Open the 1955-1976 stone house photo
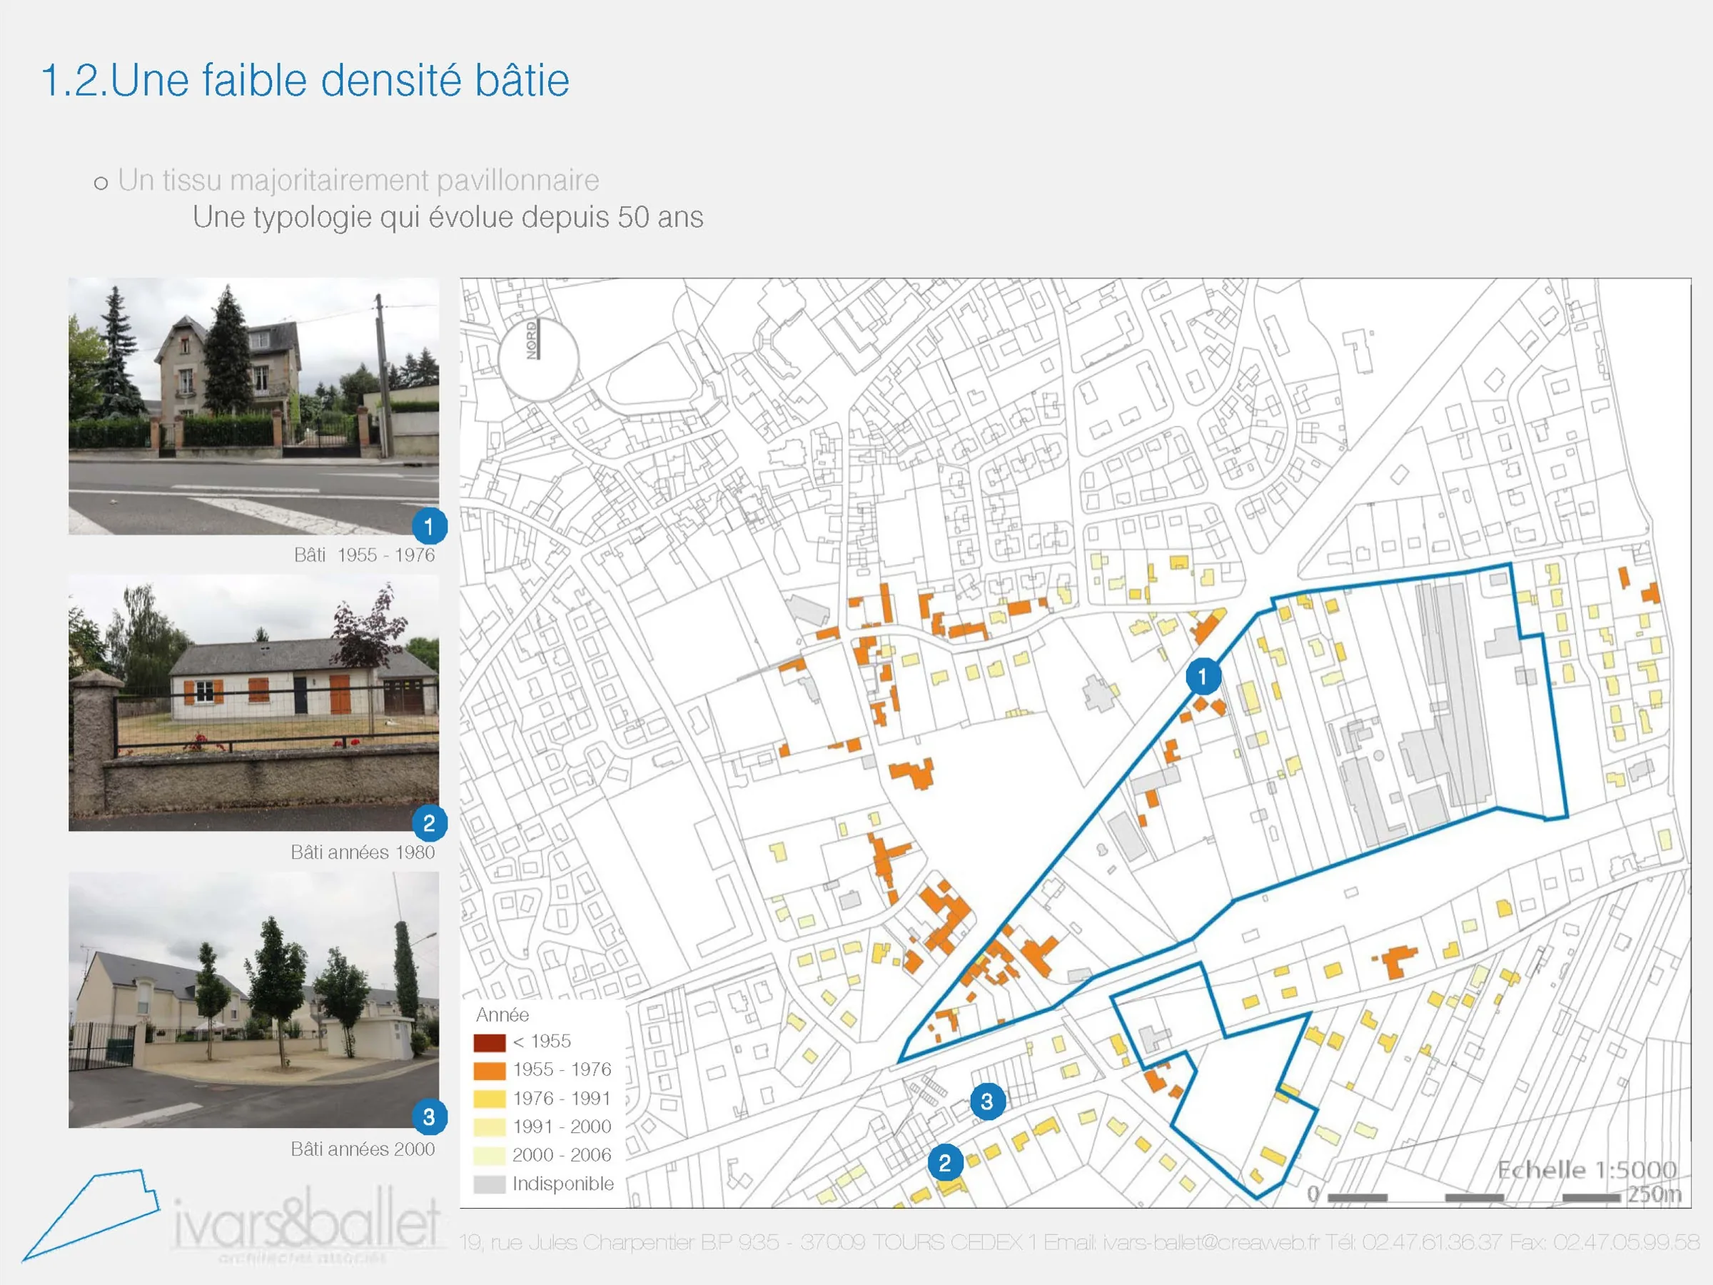The width and height of the screenshot is (1713, 1285). [x=253, y=406]
